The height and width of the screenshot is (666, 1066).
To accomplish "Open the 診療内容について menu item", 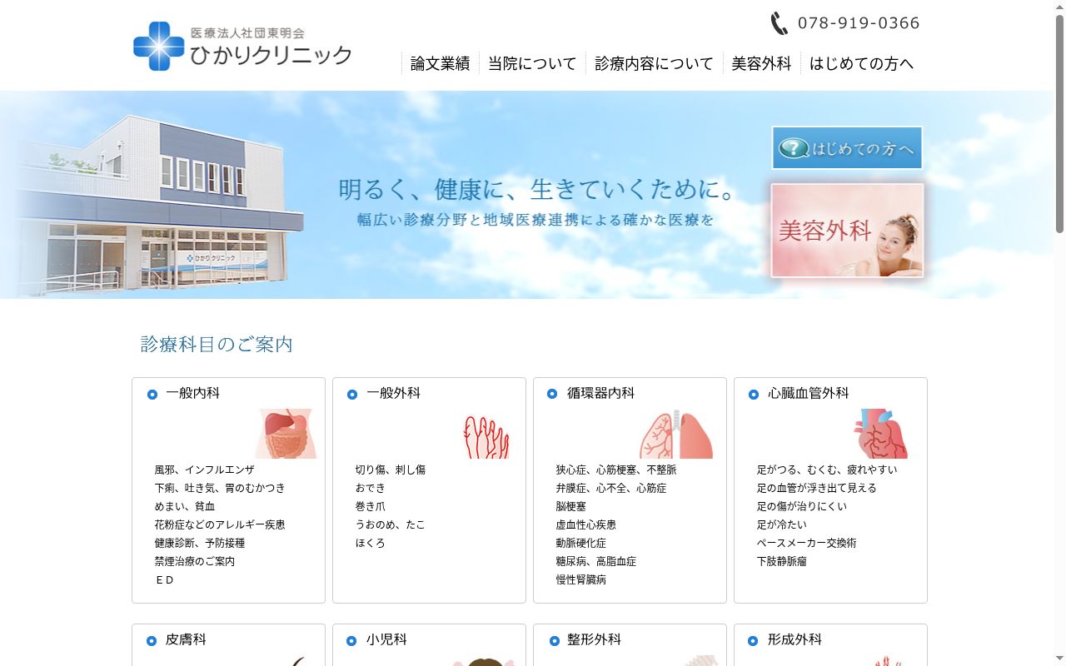I will [x=654, y=63].
